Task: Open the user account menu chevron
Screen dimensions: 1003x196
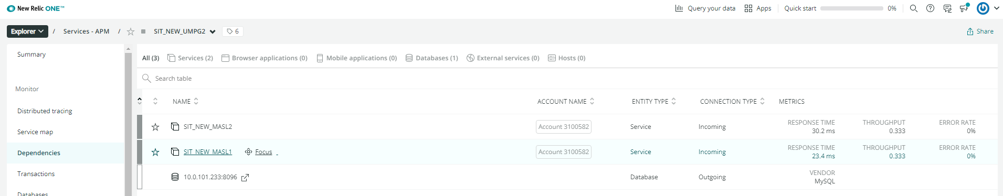Action: 997,8
